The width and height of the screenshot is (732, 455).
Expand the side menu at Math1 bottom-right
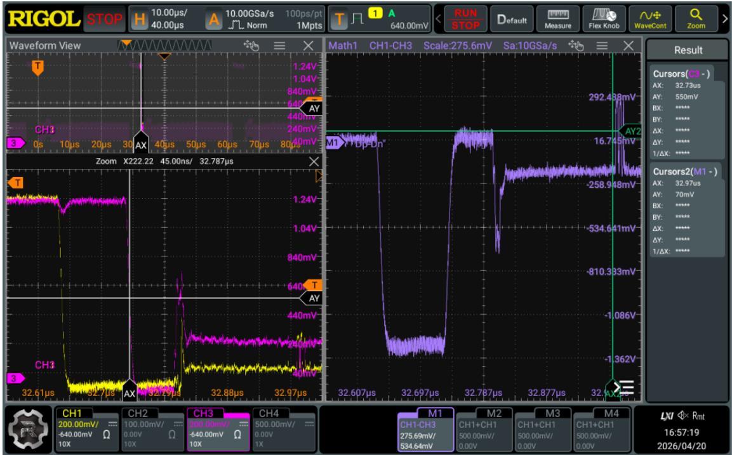[624, 387]
